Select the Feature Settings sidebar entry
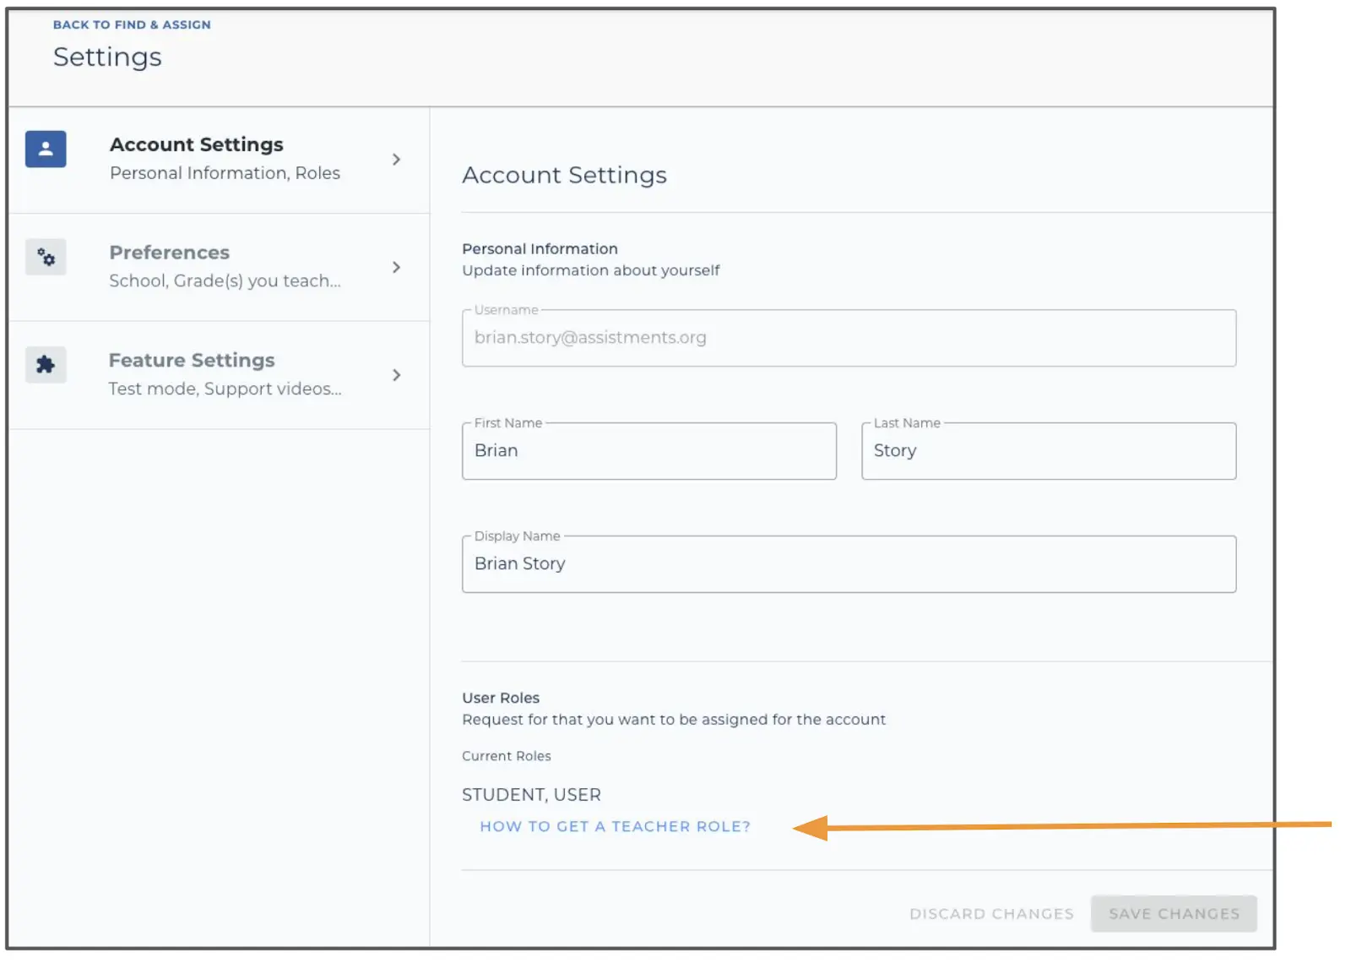 click(191, 360)
